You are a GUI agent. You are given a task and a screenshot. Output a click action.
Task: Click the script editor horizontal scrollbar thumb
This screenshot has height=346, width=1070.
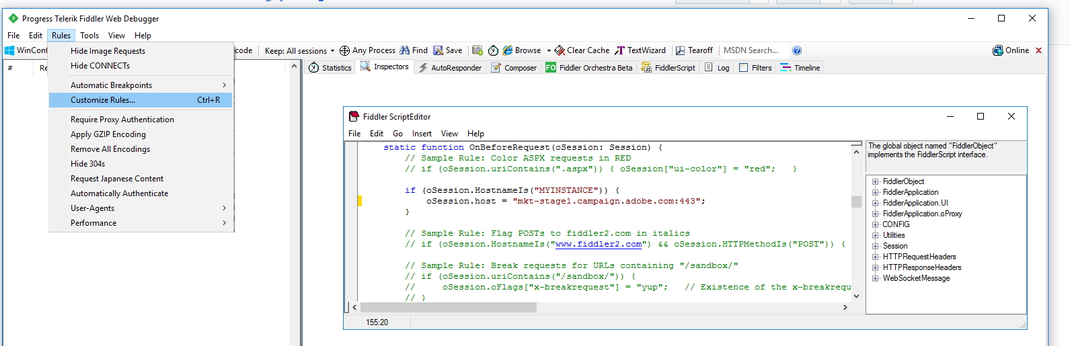pyautogui.click(x=448, y=308)
